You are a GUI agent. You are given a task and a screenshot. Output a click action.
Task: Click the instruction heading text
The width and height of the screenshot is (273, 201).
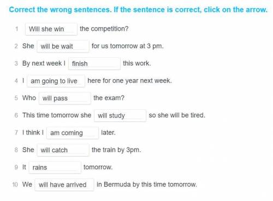[x=138, y=10]
